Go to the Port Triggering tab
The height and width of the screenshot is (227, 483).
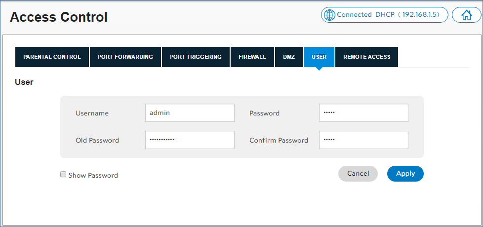pyautogui.click(x=196, y=57)
